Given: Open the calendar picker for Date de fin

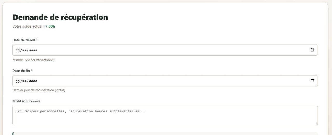Looking at the screenshot, I should tap(312, 81).
